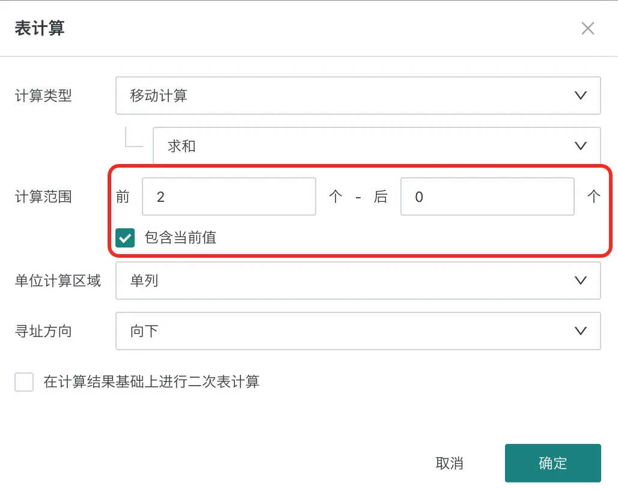Viewport: 618px width, 489px height.
Task: Confirm with the 确定 button
Action: click(552, 463)
